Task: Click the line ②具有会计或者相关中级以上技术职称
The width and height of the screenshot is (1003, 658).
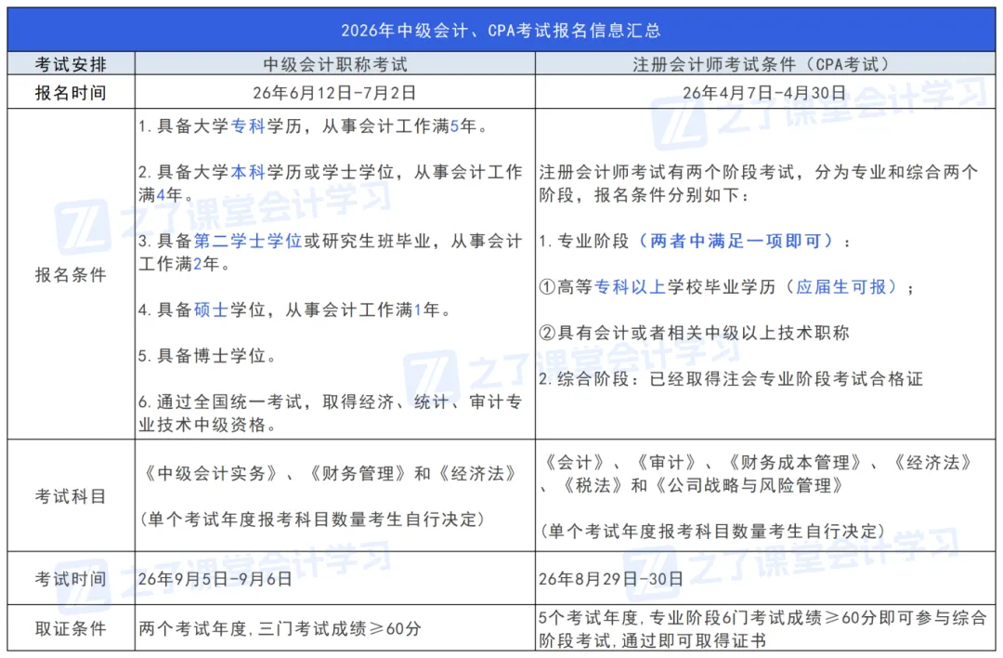Action: 694,333
